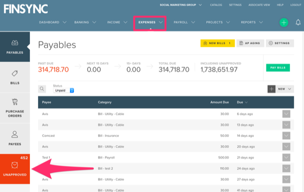Open Payees in the sidebar
The image size is (304, 192).
coord(15,138)
